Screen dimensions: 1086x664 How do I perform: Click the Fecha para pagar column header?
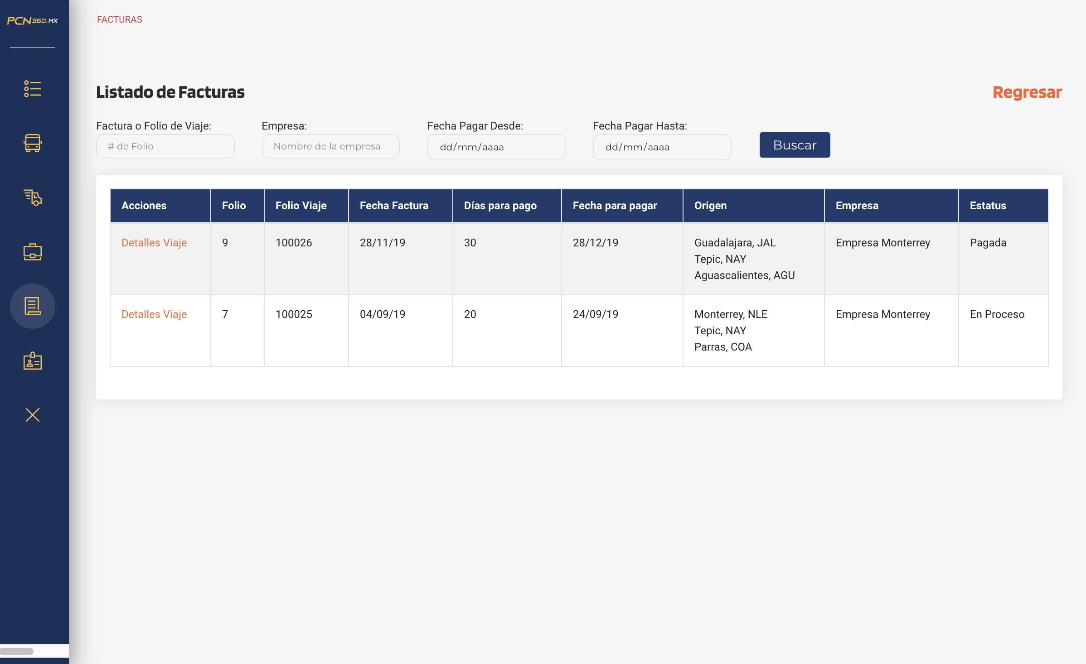(x=622, y=206)
